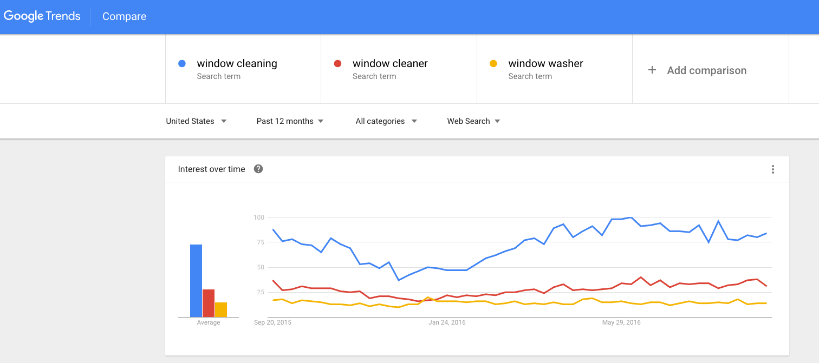Expand the United States region dropdown
819x363 pixels.
(x=196, y=121)
